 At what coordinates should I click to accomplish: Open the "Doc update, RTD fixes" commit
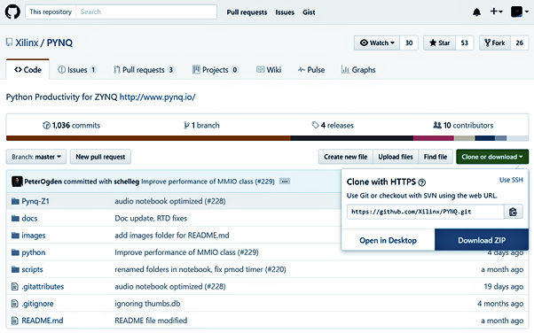[x=151, y=219]
